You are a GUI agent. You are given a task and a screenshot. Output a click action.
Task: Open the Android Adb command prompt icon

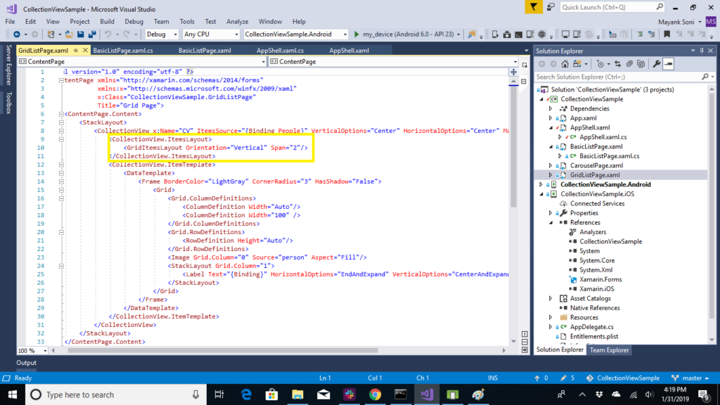pyautogui.click(x=518, y=34)
